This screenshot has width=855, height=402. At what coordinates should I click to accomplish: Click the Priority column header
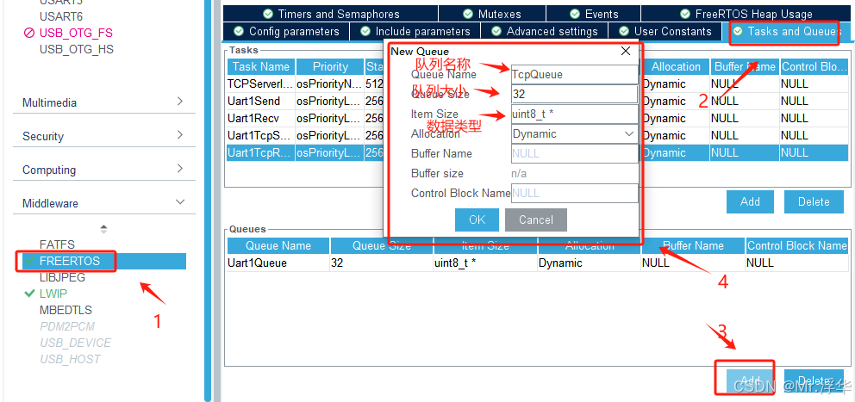coord(330,66)
